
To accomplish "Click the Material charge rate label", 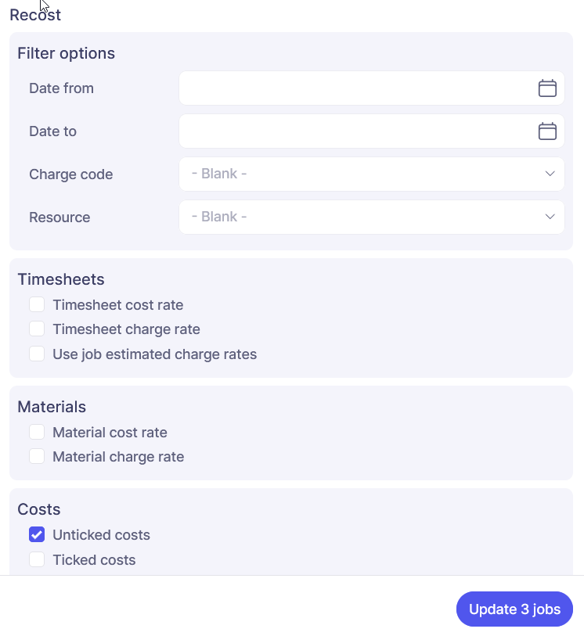I will click(118, 457).
